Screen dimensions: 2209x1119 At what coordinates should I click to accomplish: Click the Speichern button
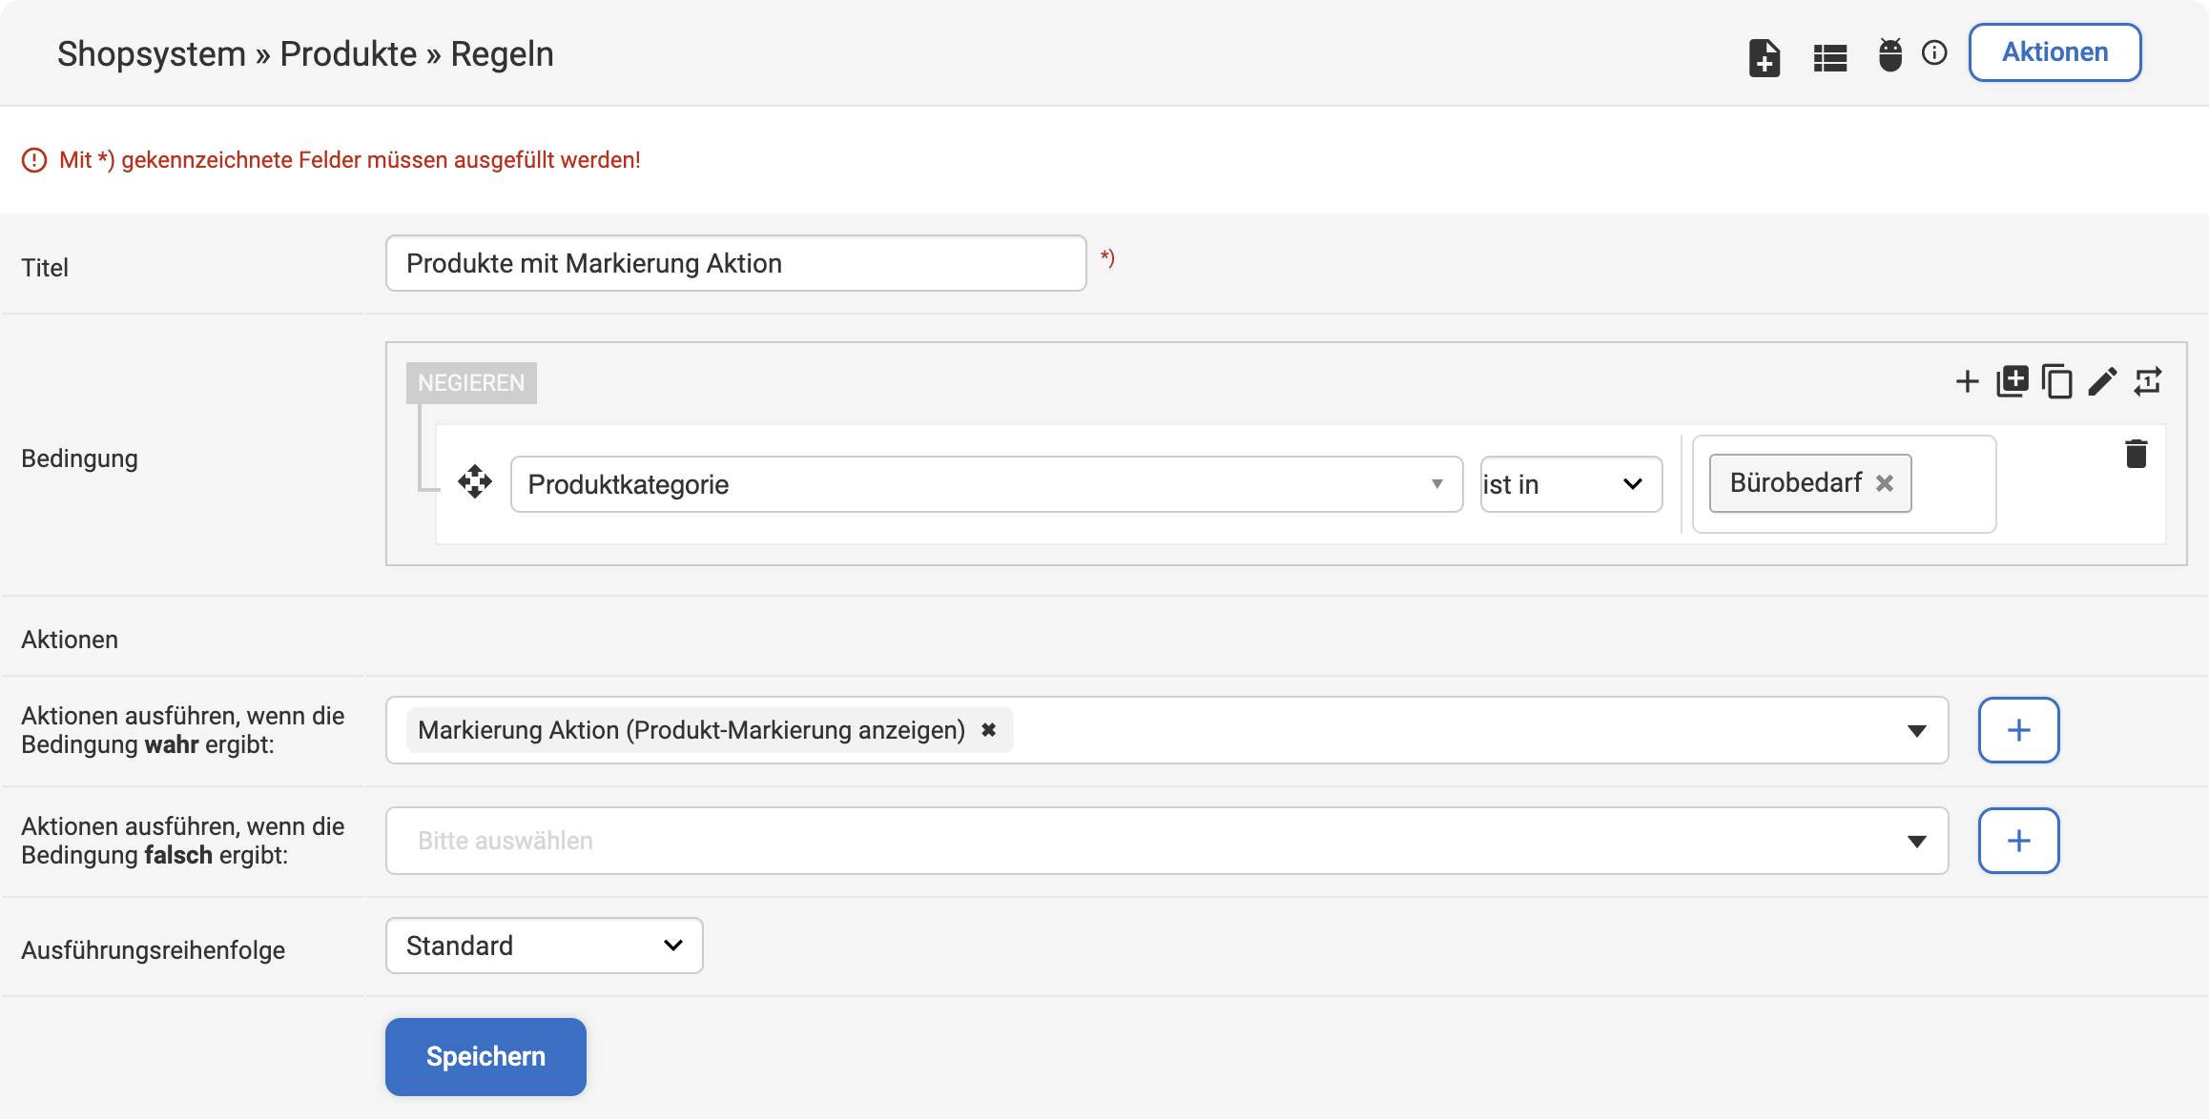[x=485, y=1056]
